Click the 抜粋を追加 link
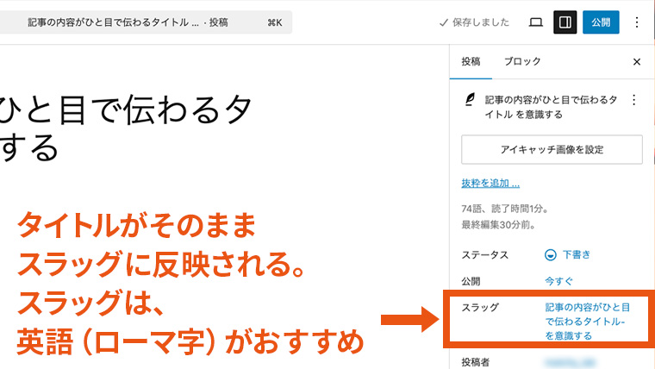The width and height of the screenshot is (655, 369). point(490,183)
